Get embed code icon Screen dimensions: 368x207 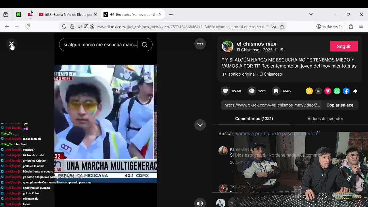pyautogui.click(x=319, y=91)
